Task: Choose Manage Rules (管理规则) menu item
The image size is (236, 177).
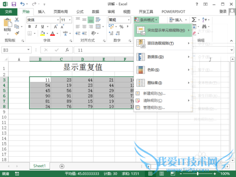Action: [163, 108]
